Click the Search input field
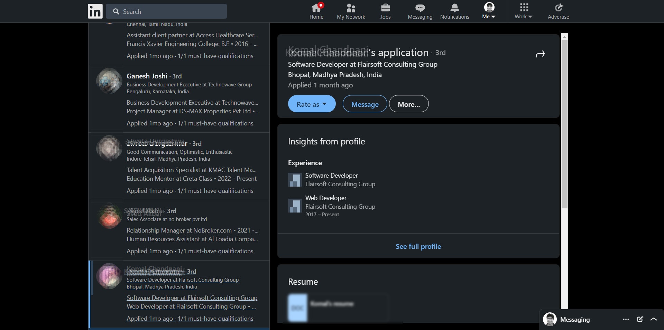Viewport: 664px width, 330px height. click(x=166, y=11)
